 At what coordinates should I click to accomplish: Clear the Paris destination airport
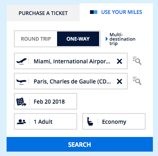(119, 81)
